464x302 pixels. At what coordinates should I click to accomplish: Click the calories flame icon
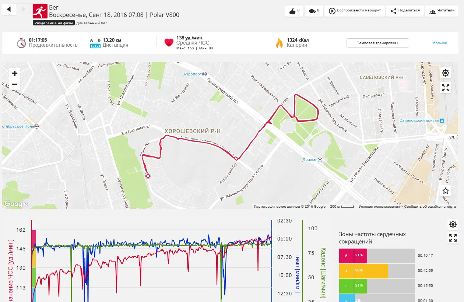point(280,43)
